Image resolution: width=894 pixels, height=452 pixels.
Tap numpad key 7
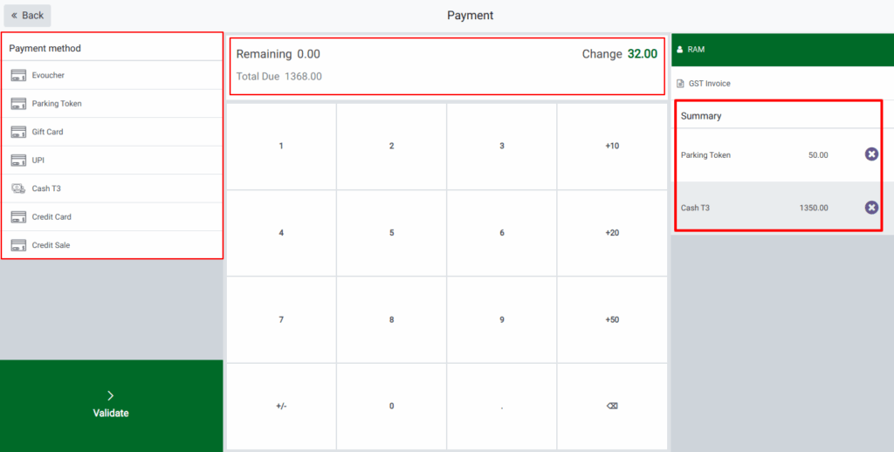point(281,319)
